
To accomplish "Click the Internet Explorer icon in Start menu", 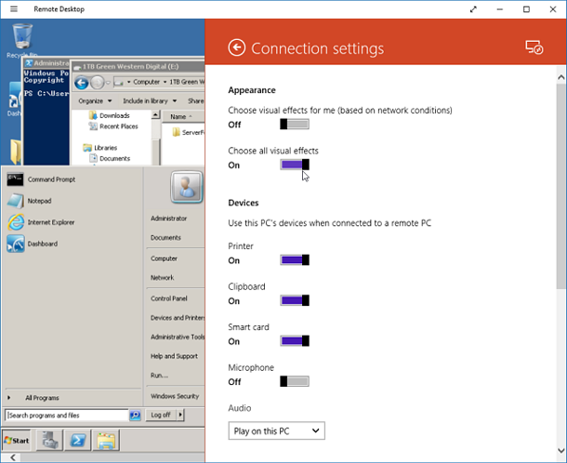I will click(x=16, y=222).
